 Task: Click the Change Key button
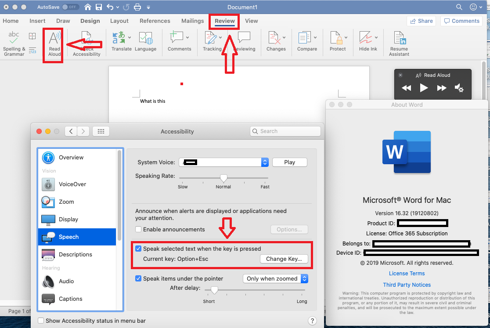pos(284,259)
